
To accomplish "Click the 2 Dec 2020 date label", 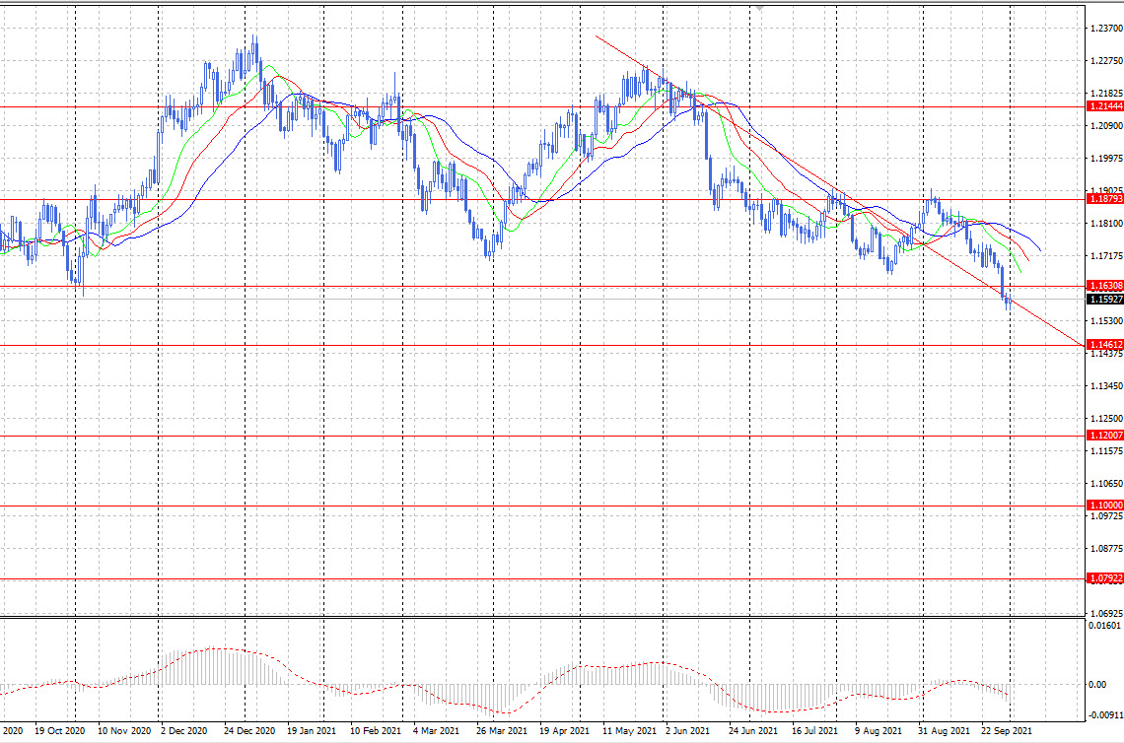I will 184,731.
